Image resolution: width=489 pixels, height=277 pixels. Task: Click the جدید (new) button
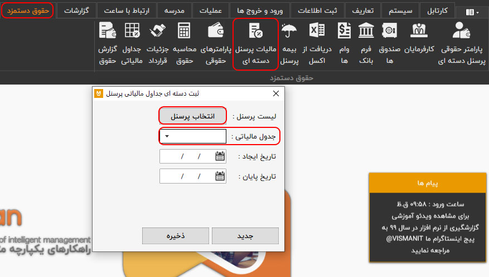[245, 236]
